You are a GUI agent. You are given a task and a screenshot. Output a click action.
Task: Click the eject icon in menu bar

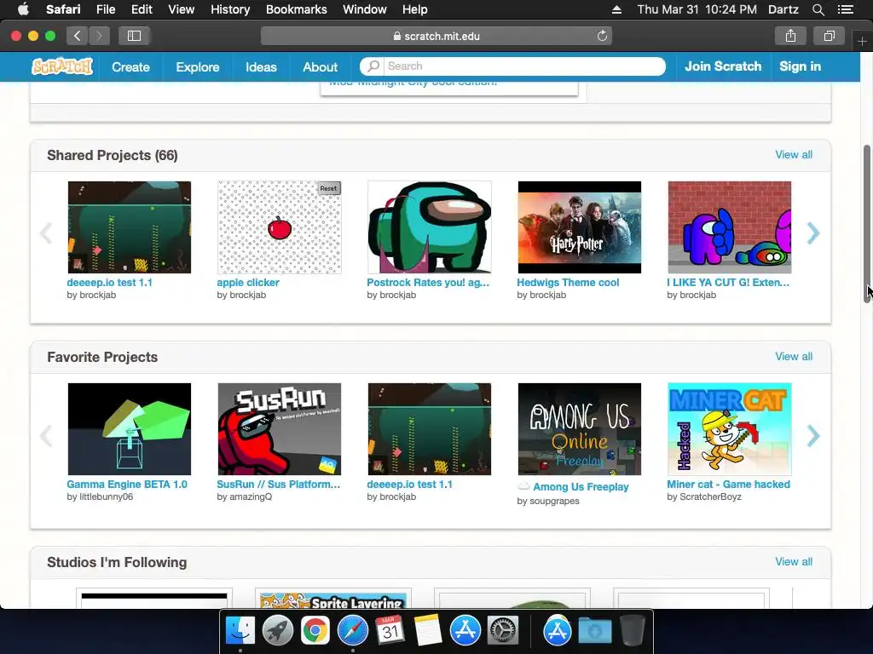click(616, 9)
